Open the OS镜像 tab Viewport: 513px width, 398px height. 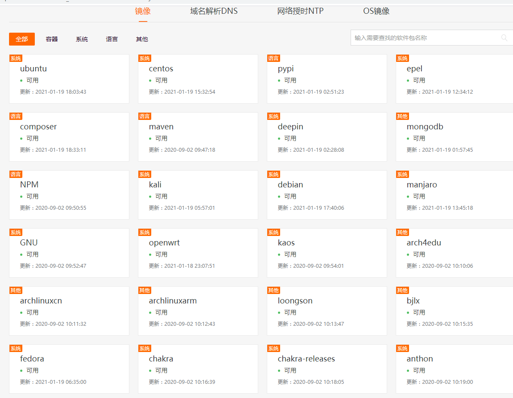point(376,11)
